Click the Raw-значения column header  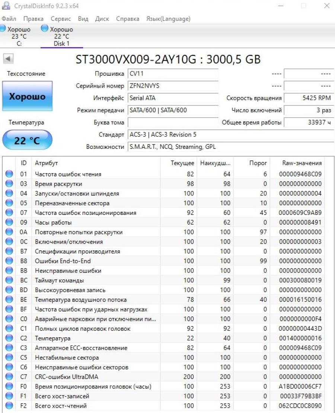[302, 163]
